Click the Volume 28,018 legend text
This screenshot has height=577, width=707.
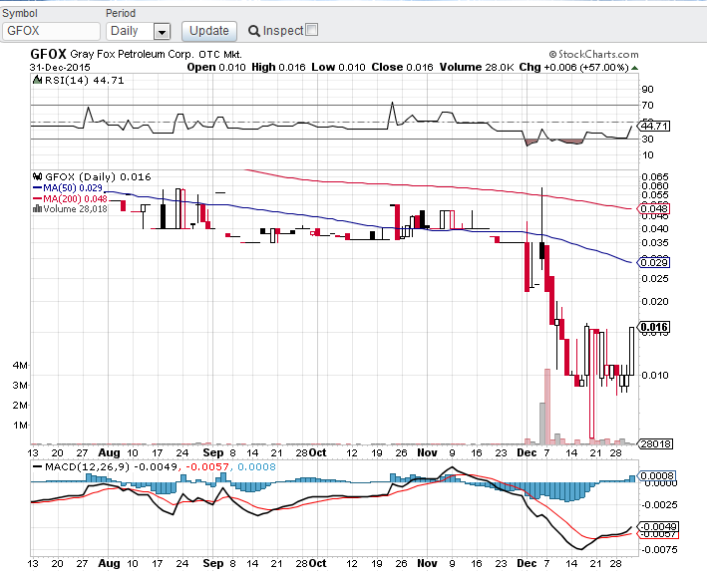tap(76, 208)
